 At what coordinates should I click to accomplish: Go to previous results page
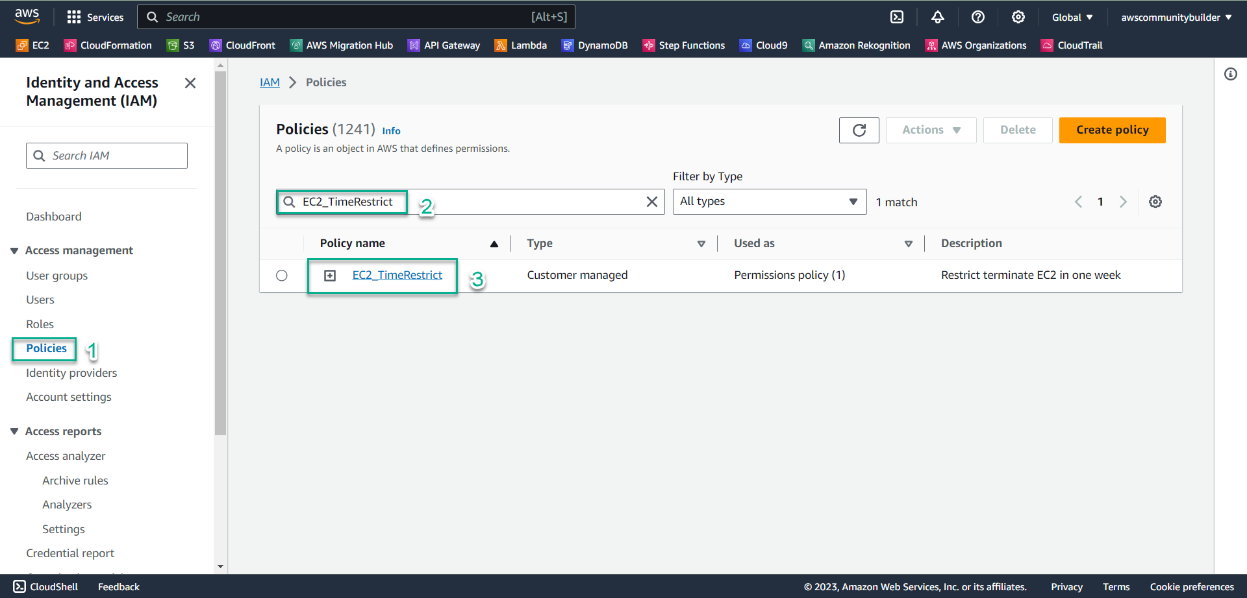(x=1078, y=202)
